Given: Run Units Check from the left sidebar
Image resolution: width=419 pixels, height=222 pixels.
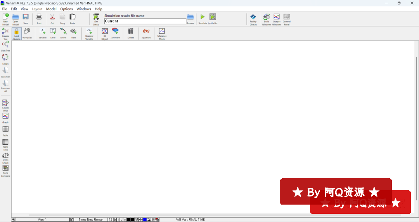Looking at the screenshot, I should click(x=5, y=157).
